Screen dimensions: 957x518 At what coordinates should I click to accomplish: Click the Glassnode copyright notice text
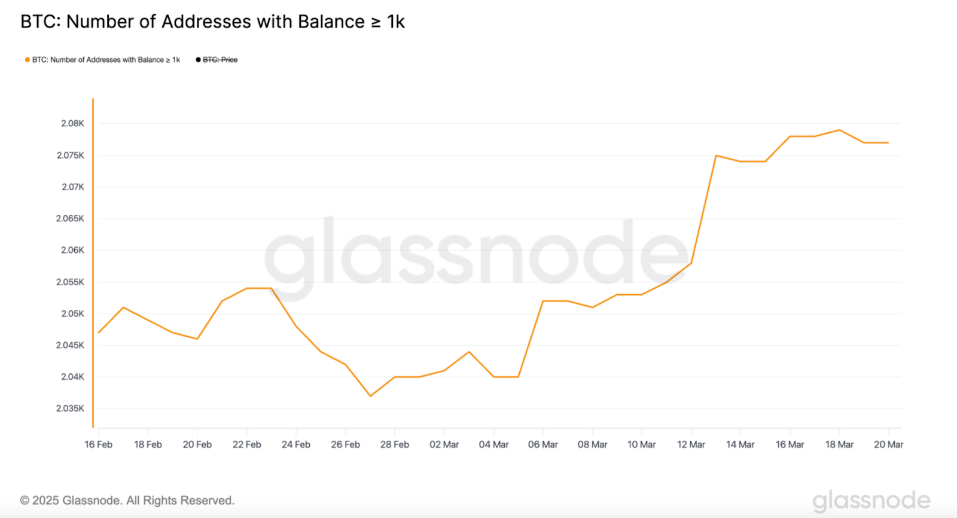pyautogui.click(x=127, y=501)
